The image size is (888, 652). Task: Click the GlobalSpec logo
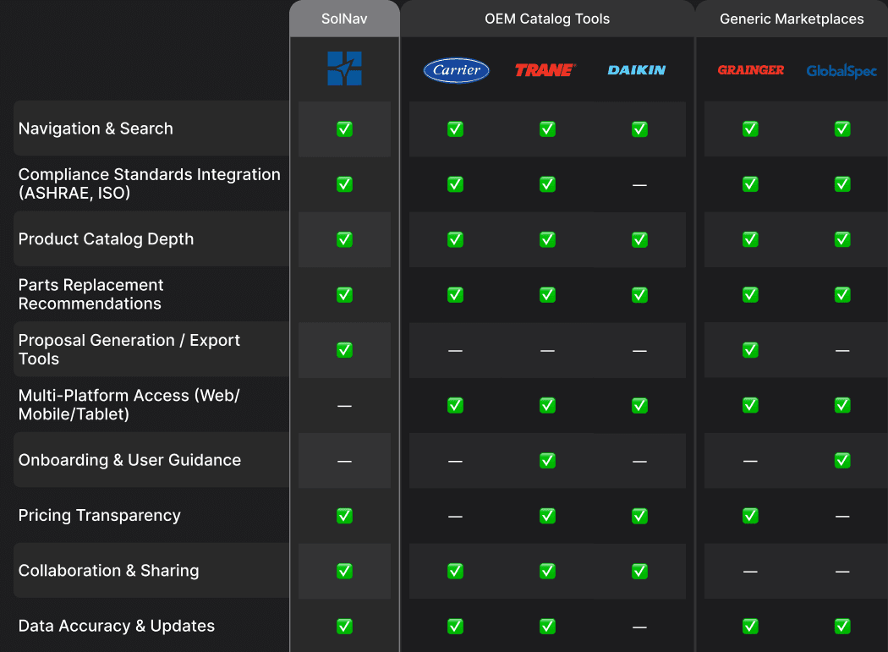point(841,71)
